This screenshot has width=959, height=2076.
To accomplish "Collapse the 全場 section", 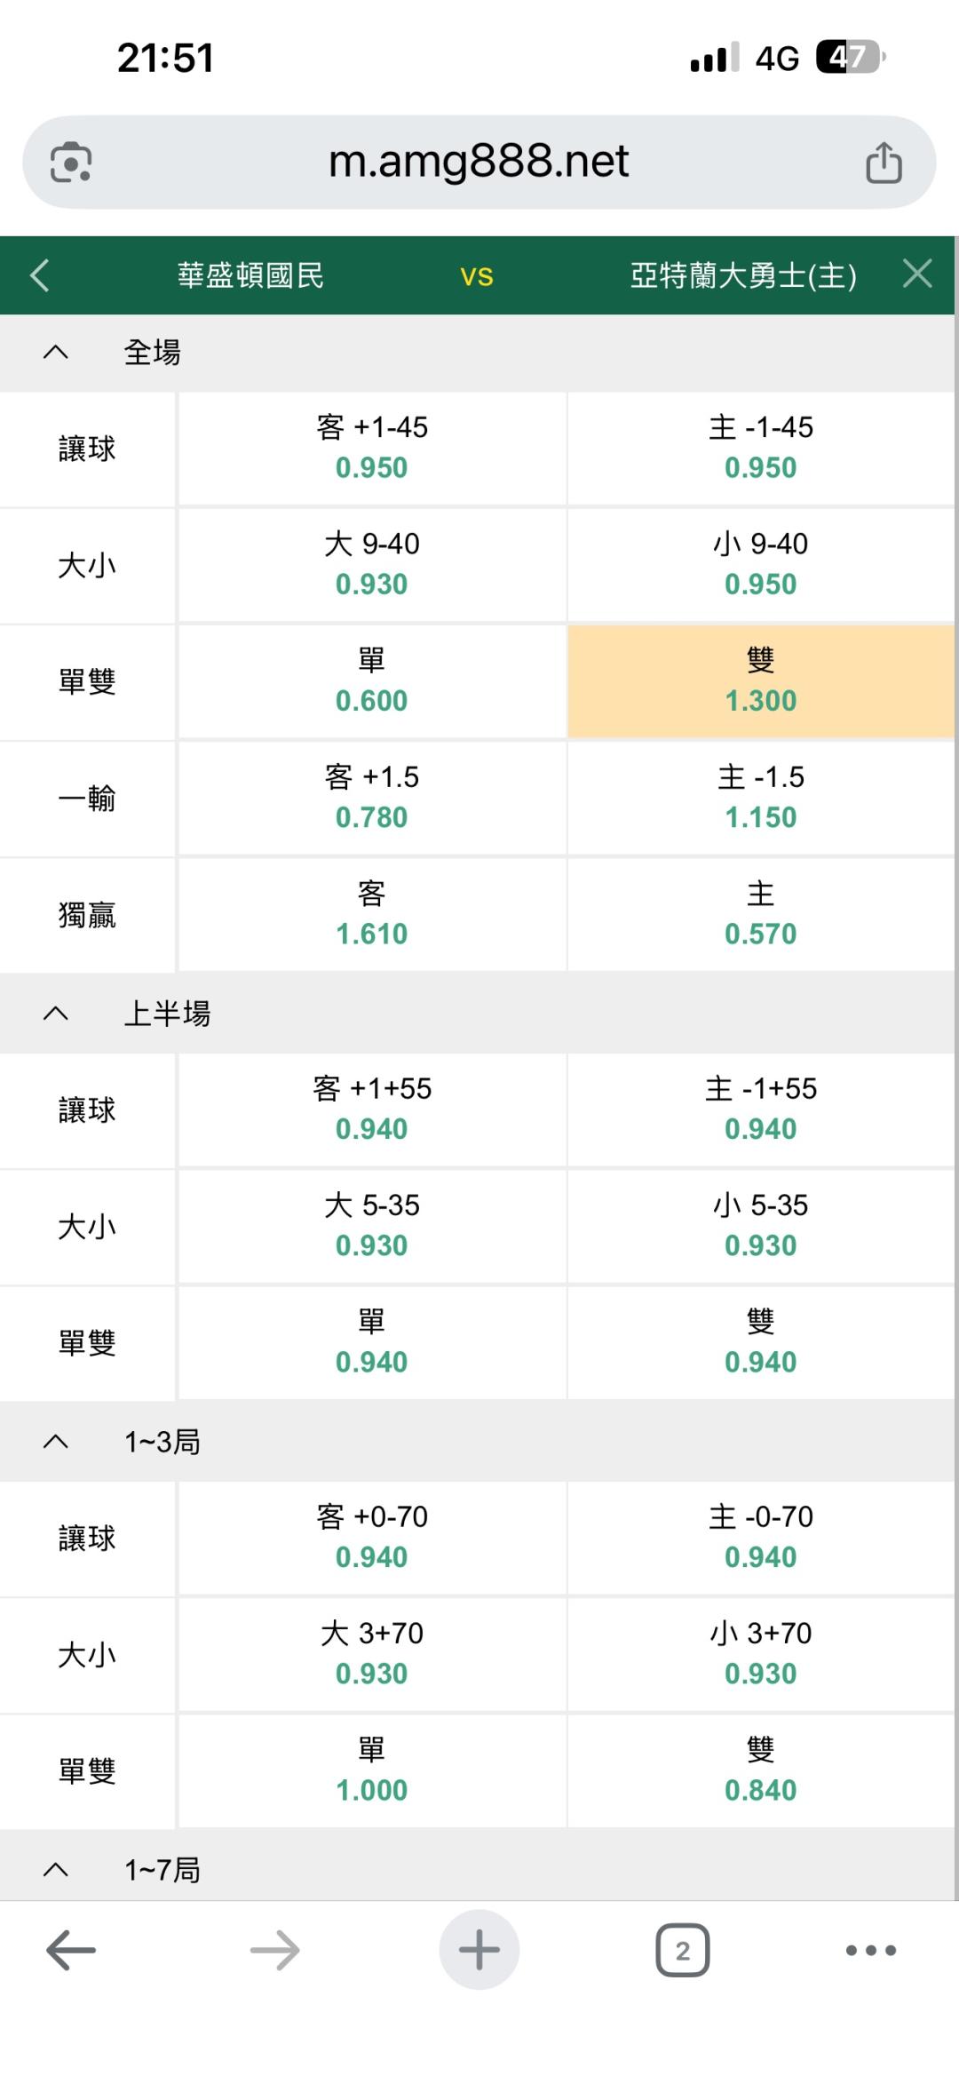I will [56, 353].
